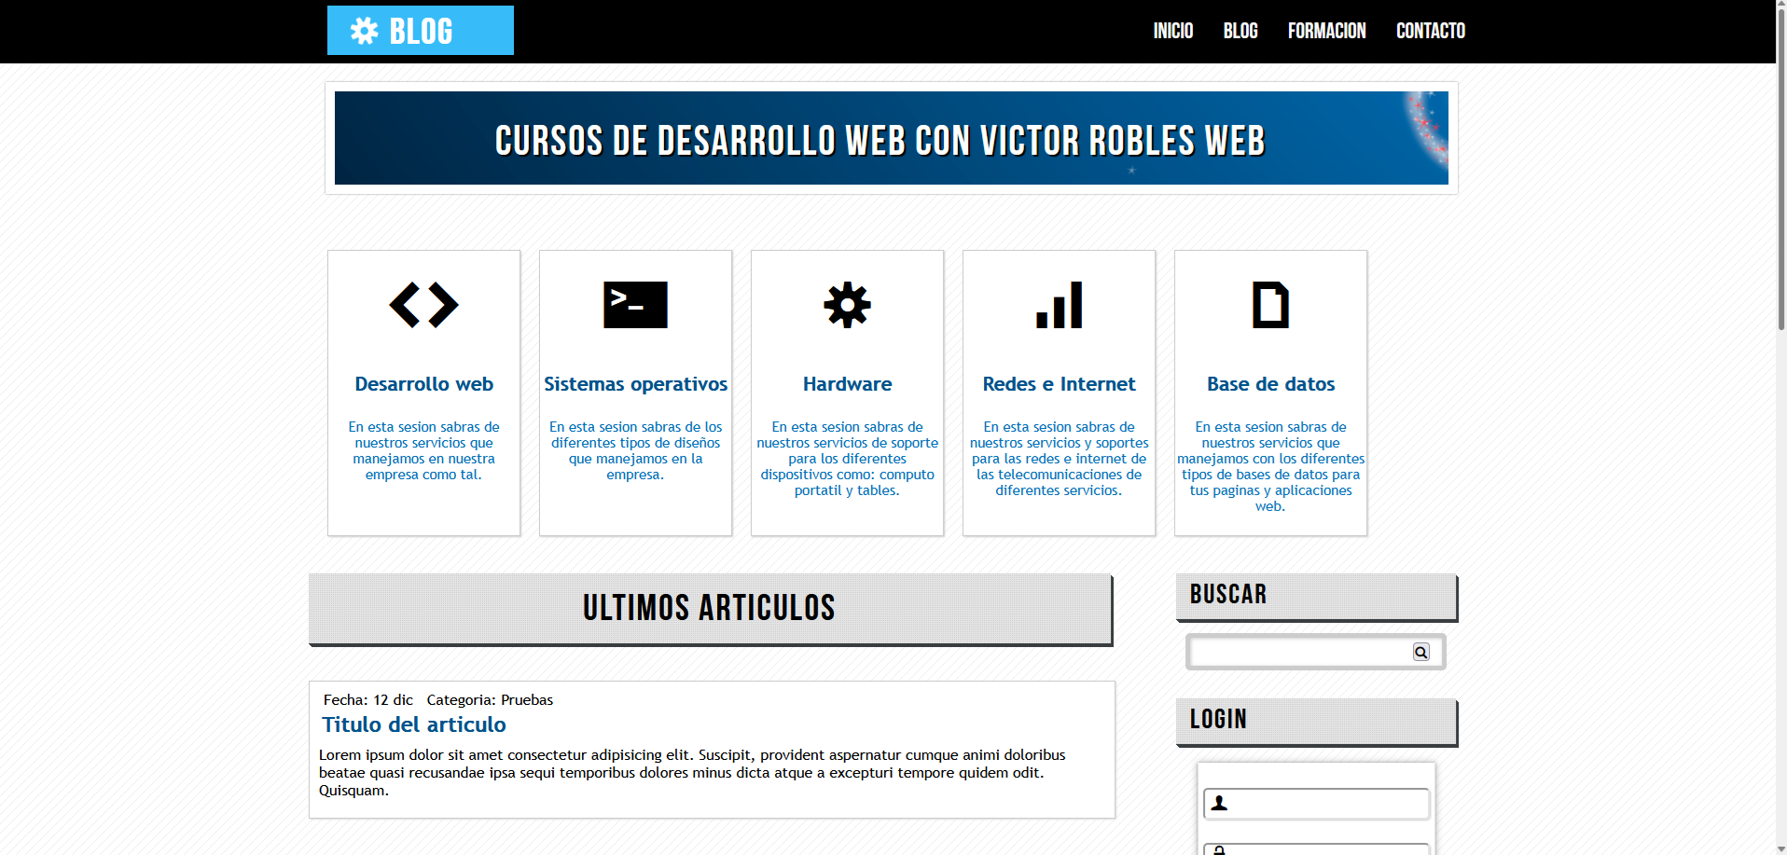The height and width of the screenshot is (855, 1787).
Task: Click 'Fecha: 12 dic' text
Action: [x=368, y=700]
